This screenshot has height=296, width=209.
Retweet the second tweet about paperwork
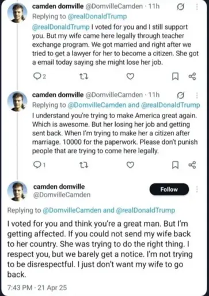coord(83,165)
